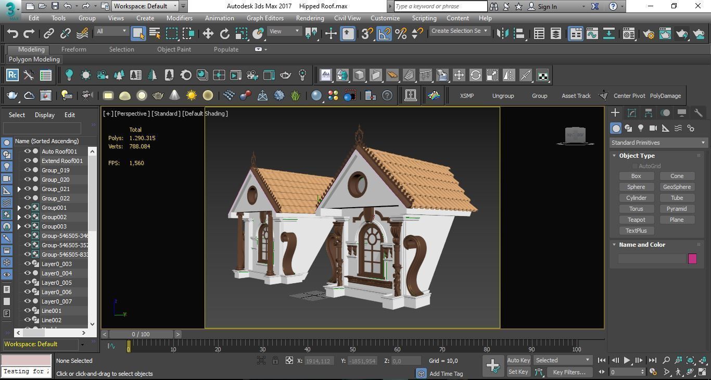
Task: Click the ViewCube in the viewport
Action: click(575, 135)
